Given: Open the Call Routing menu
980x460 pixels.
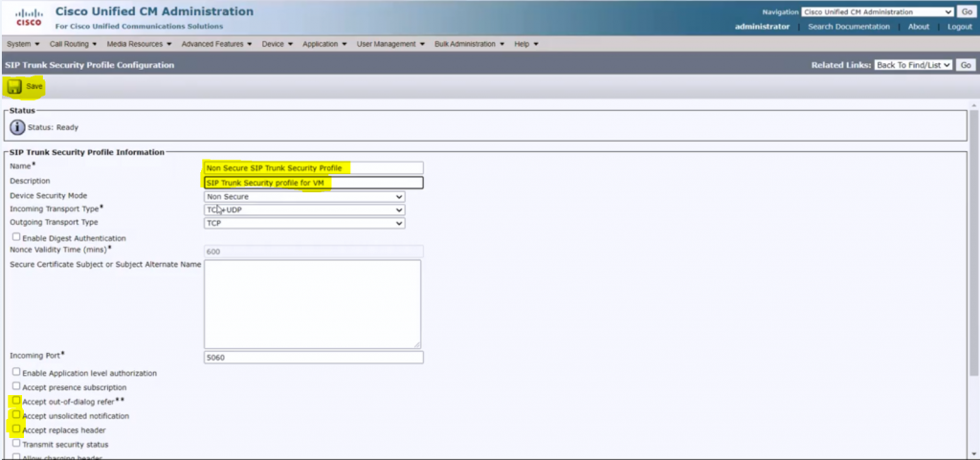Looking at the screenshot, I should pos(73,44).
